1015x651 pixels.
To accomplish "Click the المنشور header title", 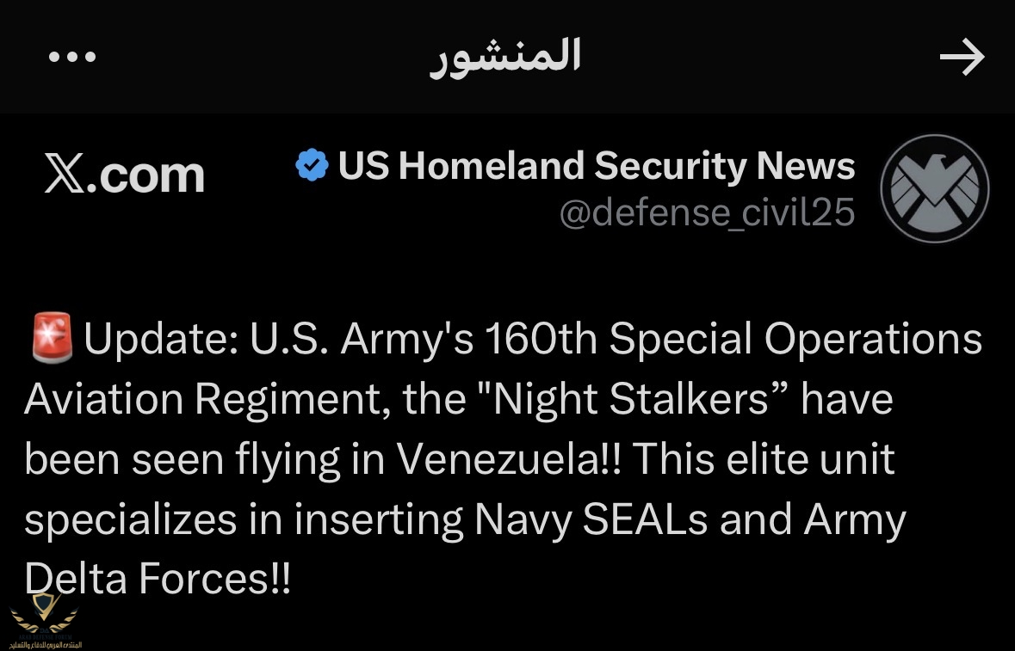I will [505, 57].
